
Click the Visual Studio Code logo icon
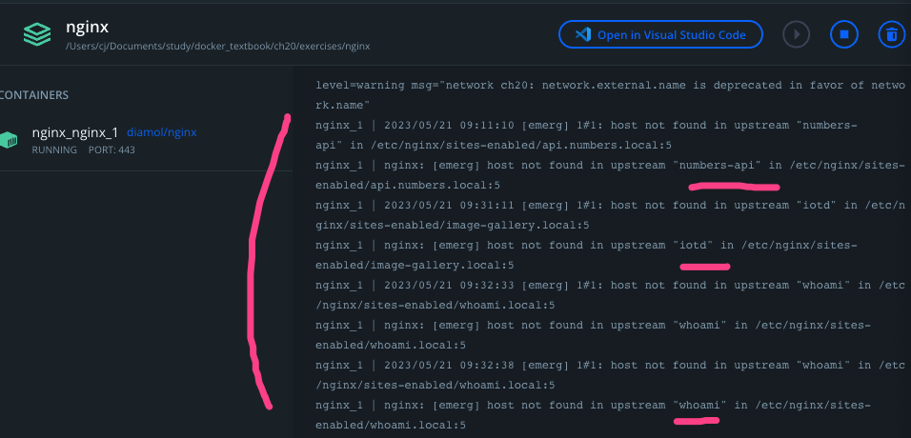583,35
